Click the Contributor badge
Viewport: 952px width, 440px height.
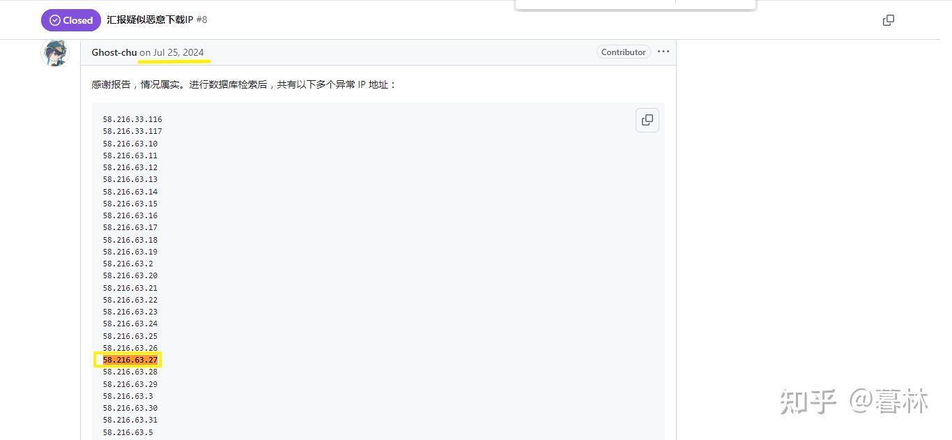tap(624, 52)
